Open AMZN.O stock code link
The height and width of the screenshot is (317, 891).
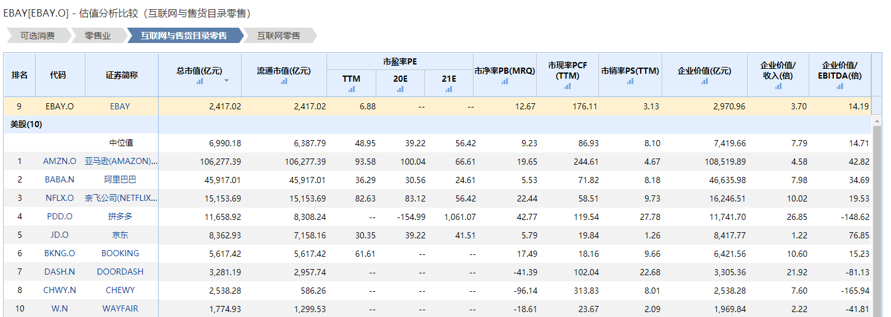60,161
